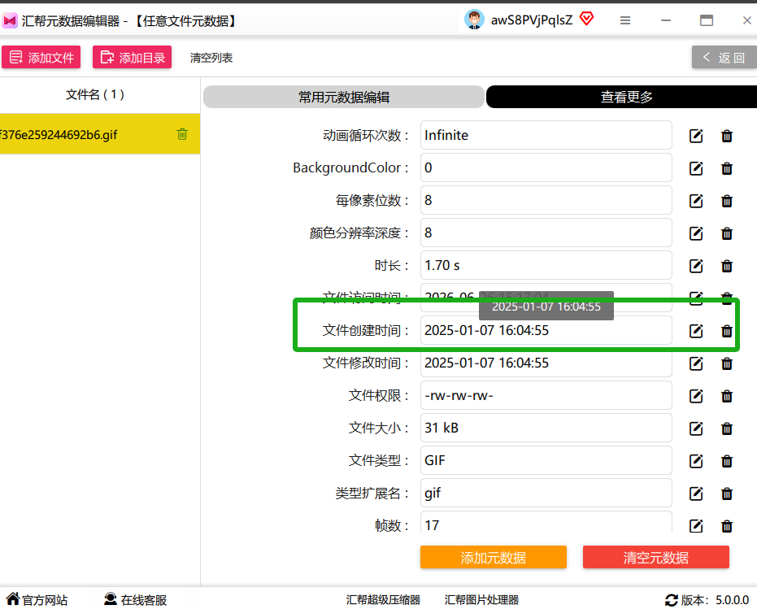757x609 pixels.
Task: Click the orange 添加元数据 button
Action: (494, 557)
